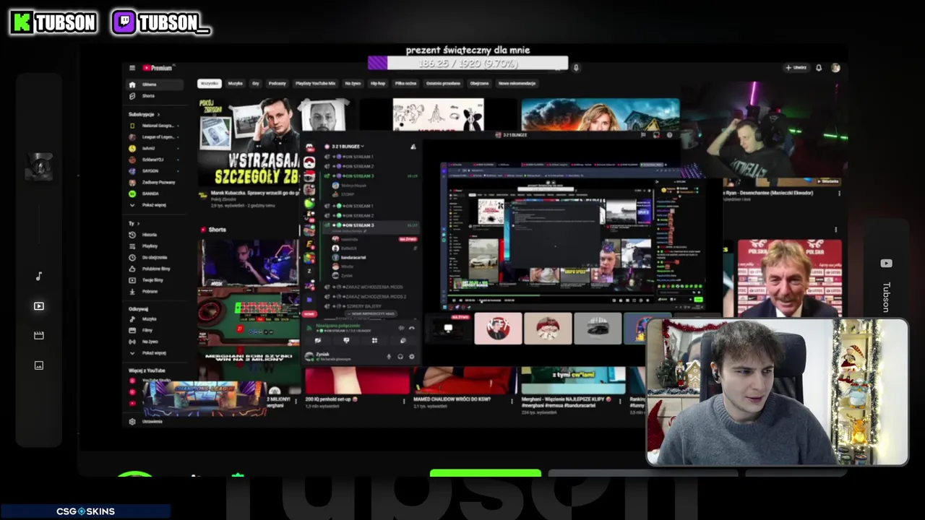
Task: Toggle Discord noise suppression icon
Action: pyautogui.click(x=401, y=328)
